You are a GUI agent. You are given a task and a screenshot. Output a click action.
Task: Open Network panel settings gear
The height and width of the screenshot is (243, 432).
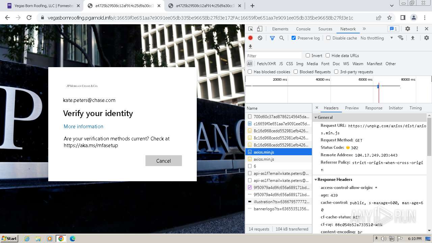click(427, 38)
